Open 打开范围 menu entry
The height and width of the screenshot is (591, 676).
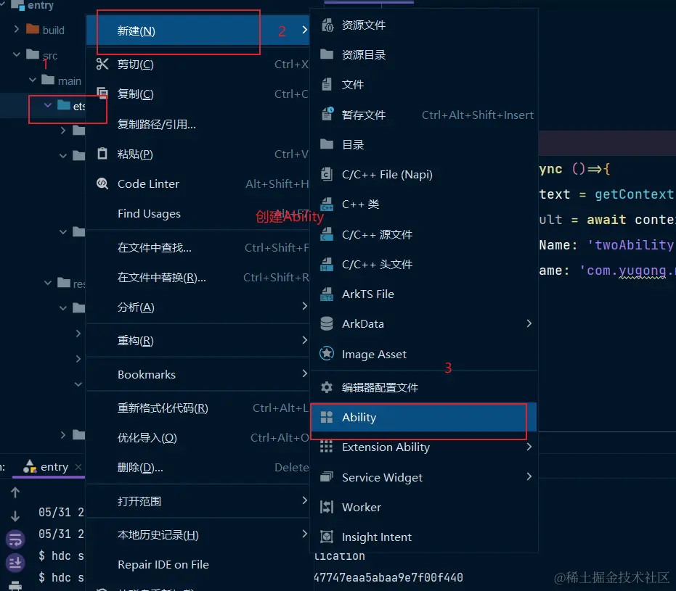point(198,501)
